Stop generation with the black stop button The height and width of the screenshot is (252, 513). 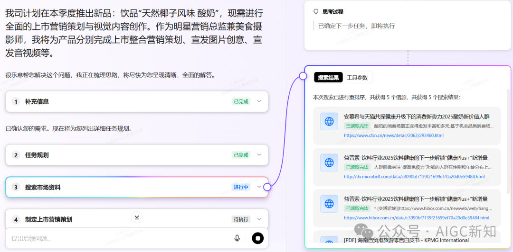click(258, 238)
